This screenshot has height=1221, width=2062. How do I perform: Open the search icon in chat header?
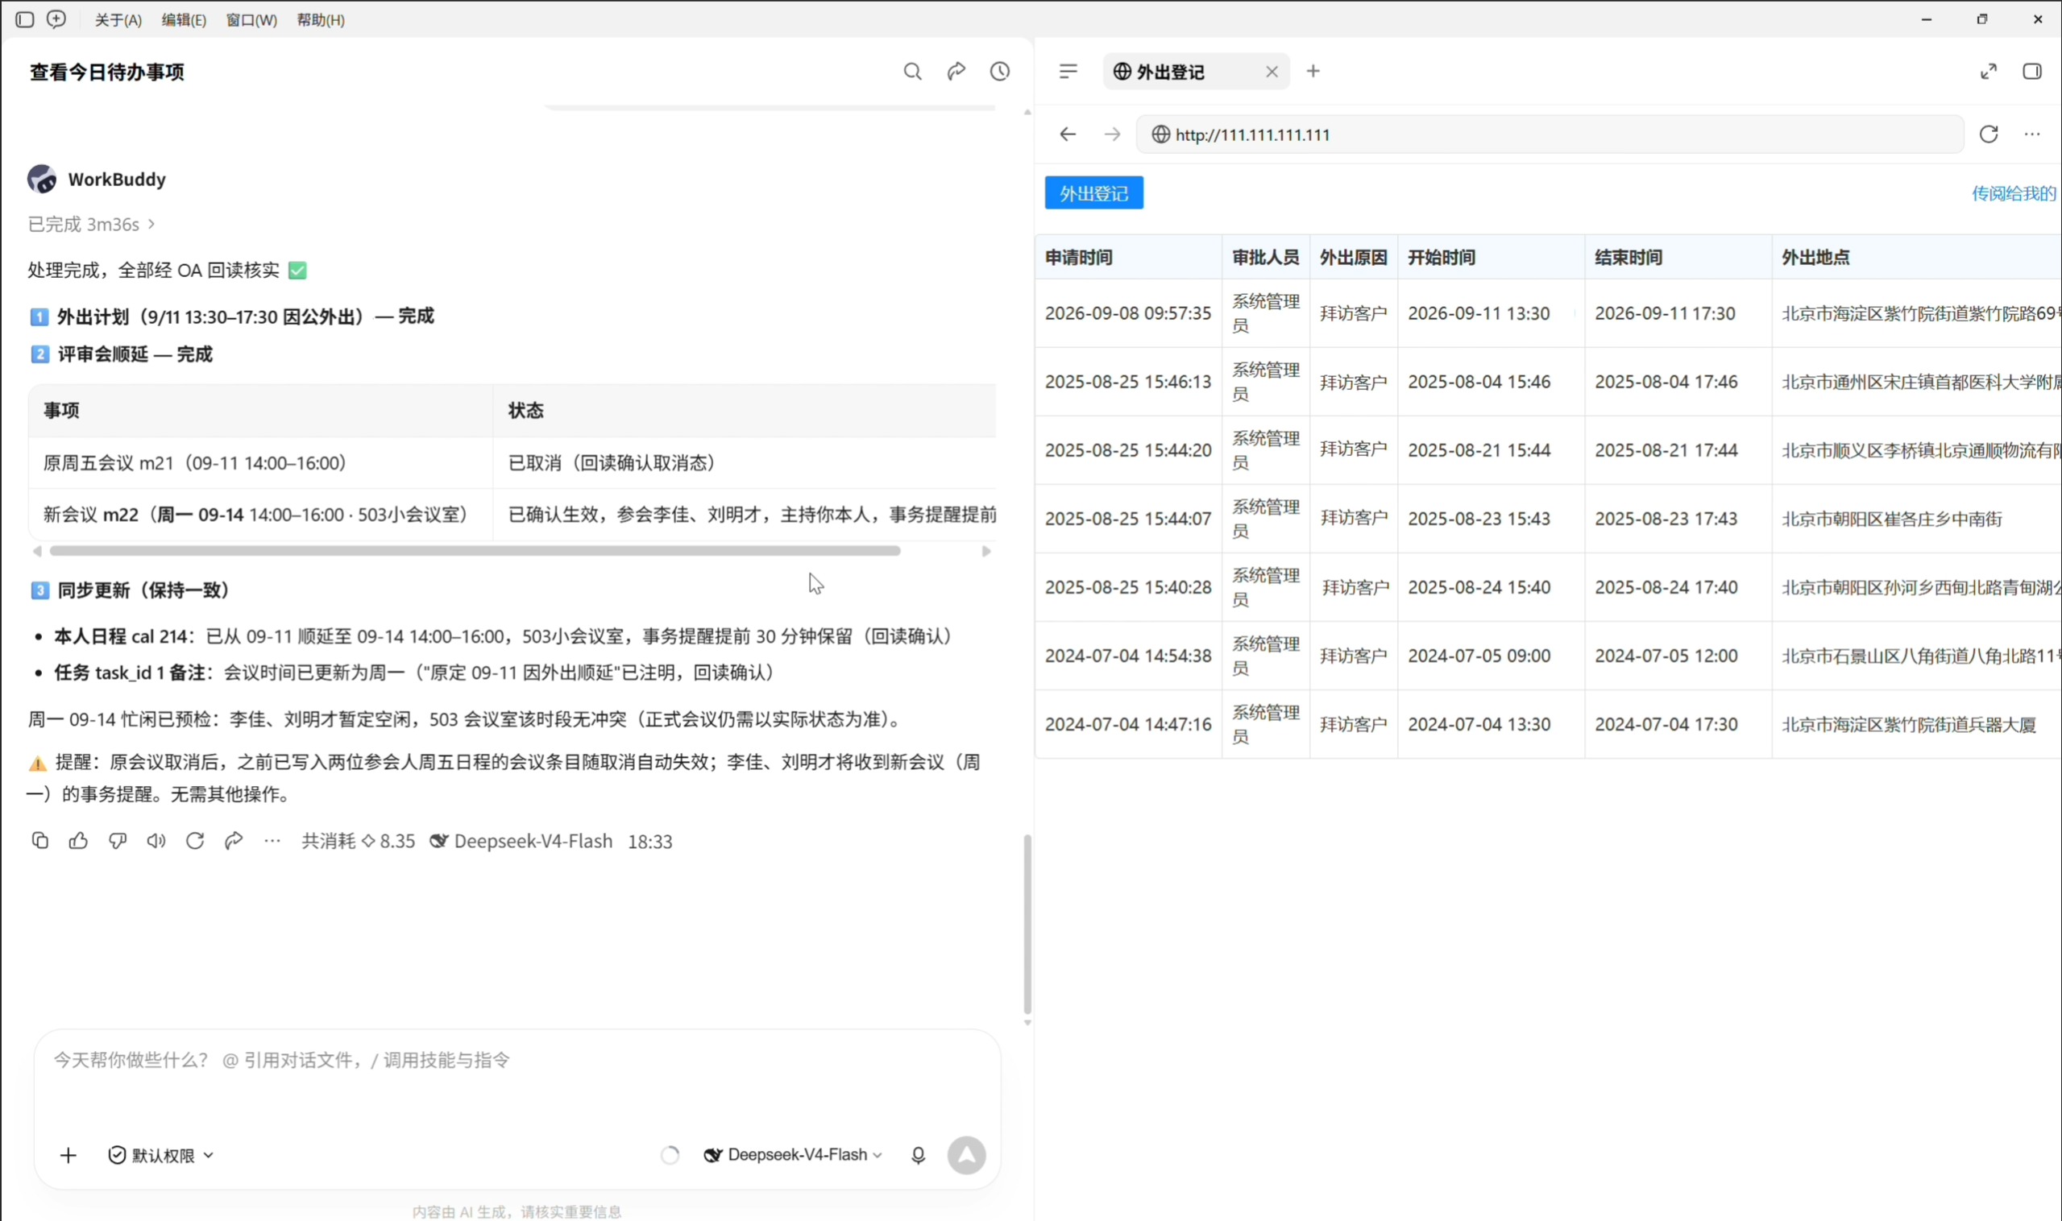(912, 72)
